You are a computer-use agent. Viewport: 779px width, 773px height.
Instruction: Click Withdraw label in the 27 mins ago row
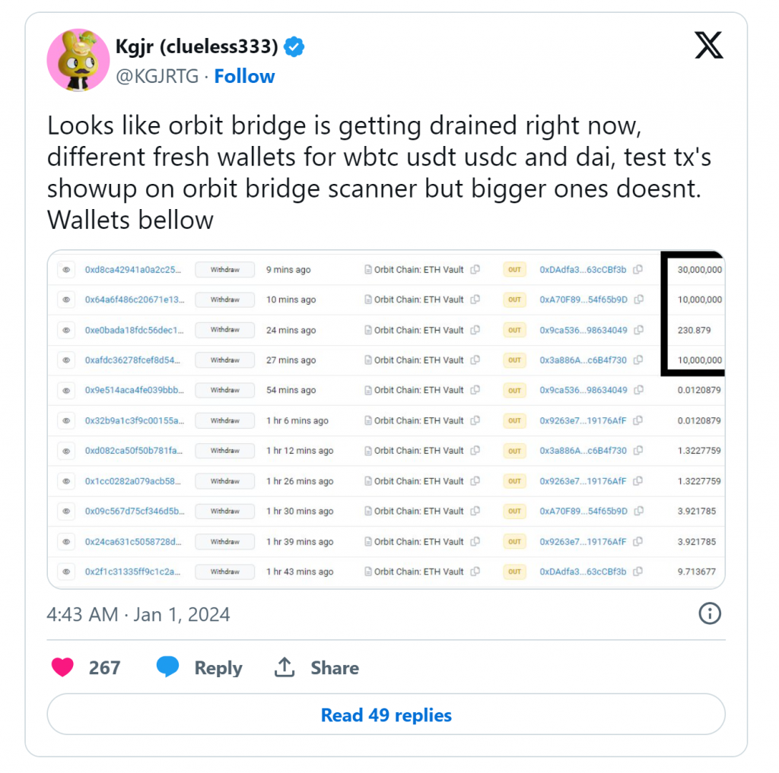tap(225, 360)
